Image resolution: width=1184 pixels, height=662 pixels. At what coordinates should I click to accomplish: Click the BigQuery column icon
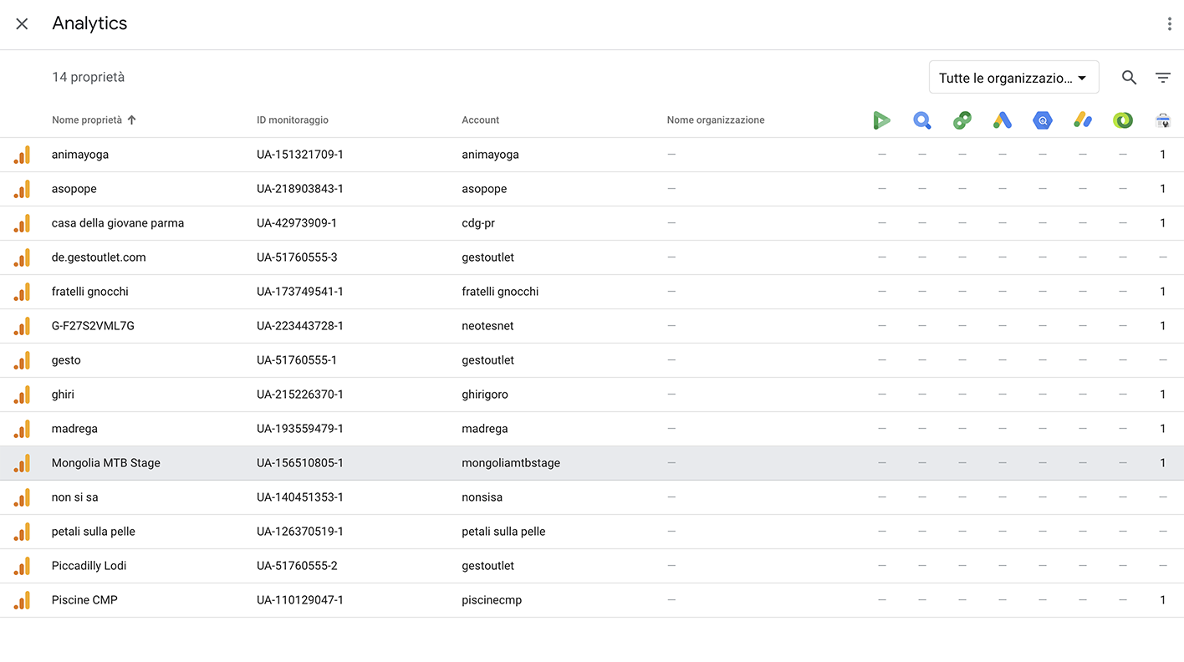(x=1042, y=121)
